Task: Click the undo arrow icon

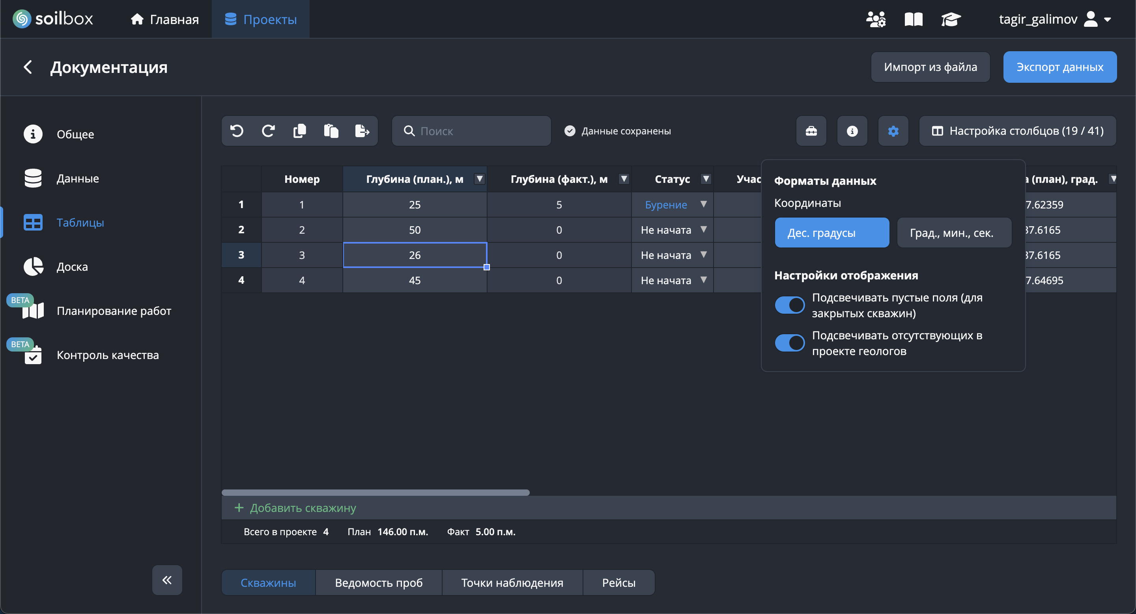Action: point(237,131)
